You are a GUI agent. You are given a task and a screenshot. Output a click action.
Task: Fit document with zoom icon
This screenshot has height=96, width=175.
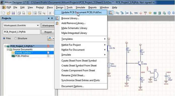[x=35, y=13]
